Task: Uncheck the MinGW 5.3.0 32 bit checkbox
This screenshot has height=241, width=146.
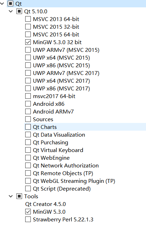Action: coord(28,42)
